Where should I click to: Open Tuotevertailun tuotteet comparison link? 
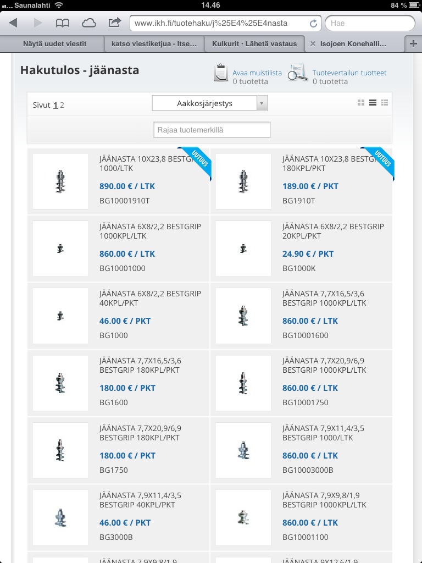349,73
